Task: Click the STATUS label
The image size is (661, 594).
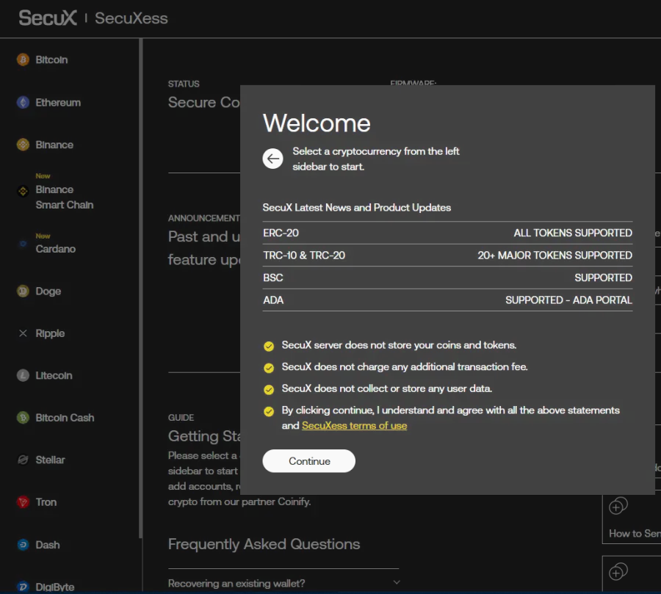Action: point(184,84)
